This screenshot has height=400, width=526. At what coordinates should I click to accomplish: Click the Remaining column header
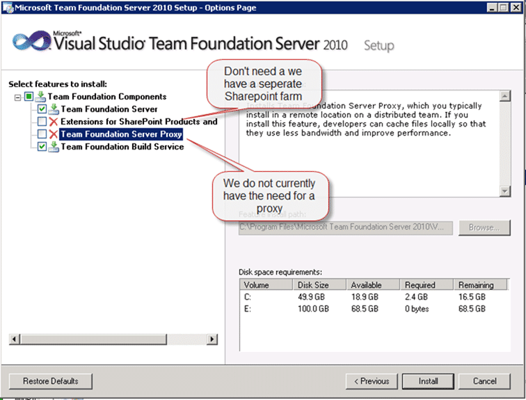point(480,285)
